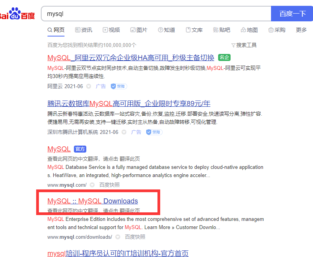This screenshot has width=313, height=257.
Task: Select the 网页 tab
Action: pyautogui.click(x=56, y=30)
